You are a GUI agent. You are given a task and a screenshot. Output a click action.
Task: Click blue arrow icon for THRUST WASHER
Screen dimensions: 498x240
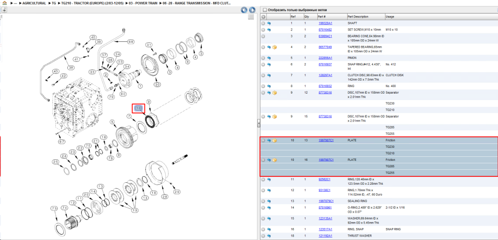(269, 236)
